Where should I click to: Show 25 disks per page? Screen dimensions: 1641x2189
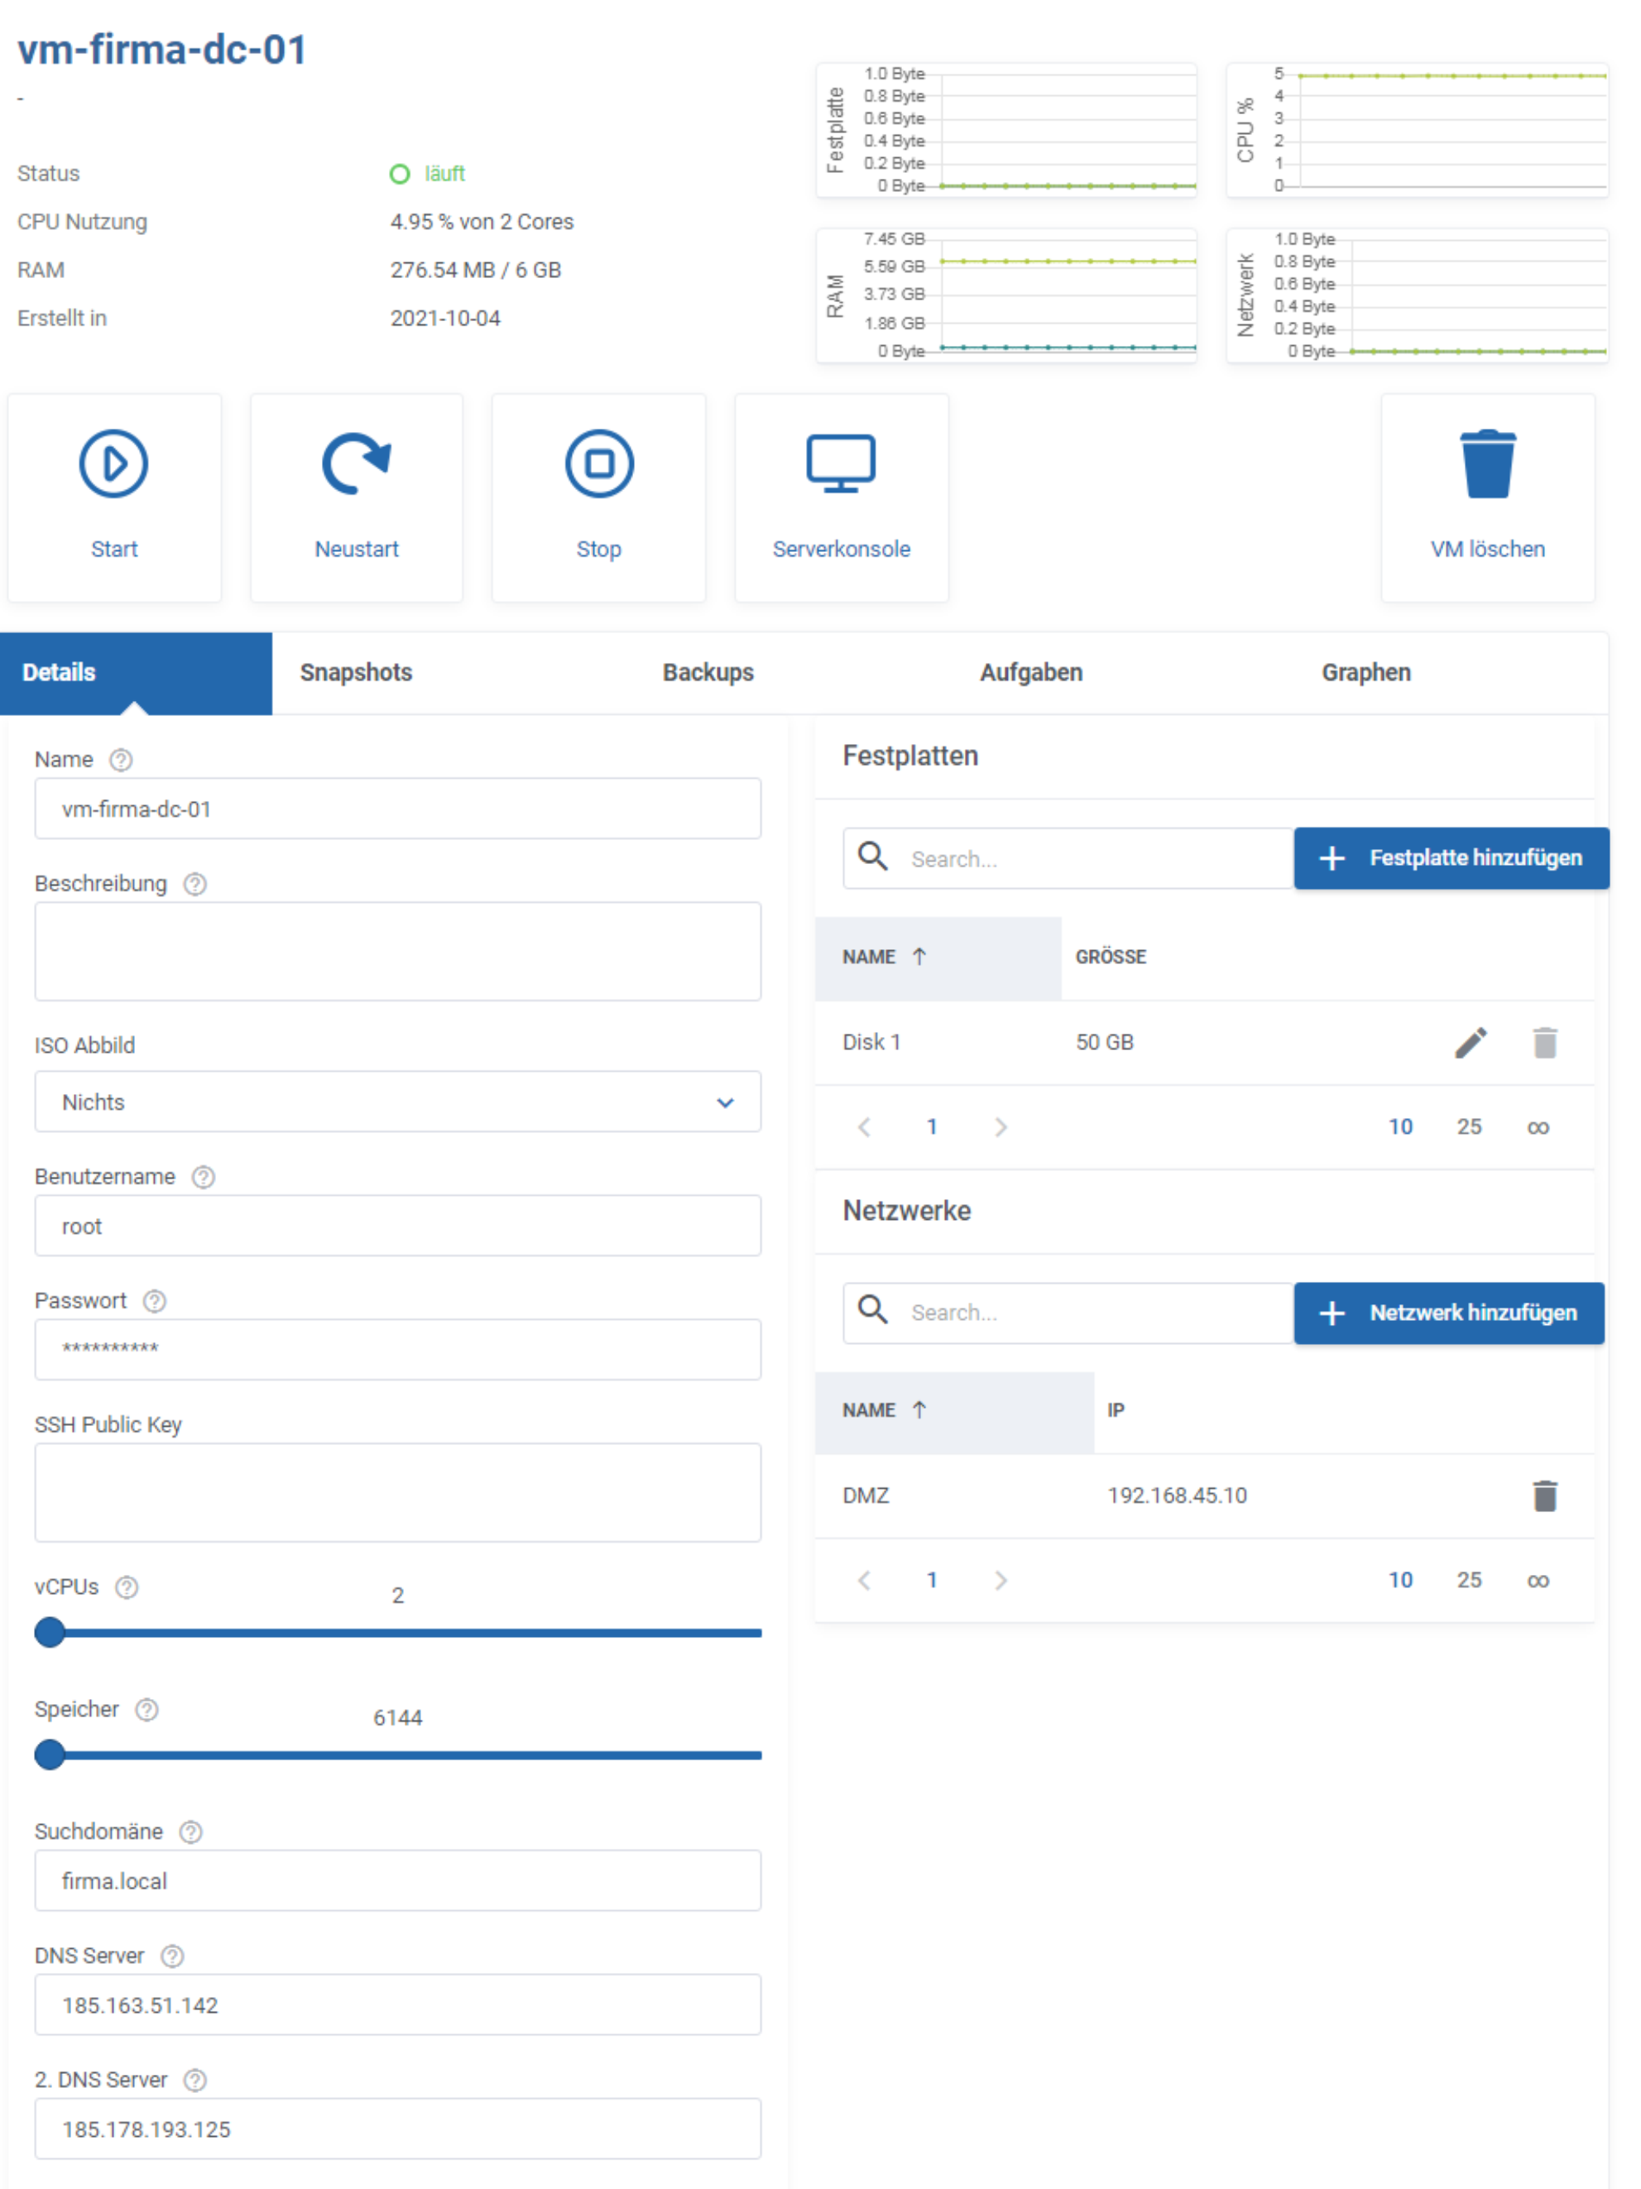click(1468, 1127)
